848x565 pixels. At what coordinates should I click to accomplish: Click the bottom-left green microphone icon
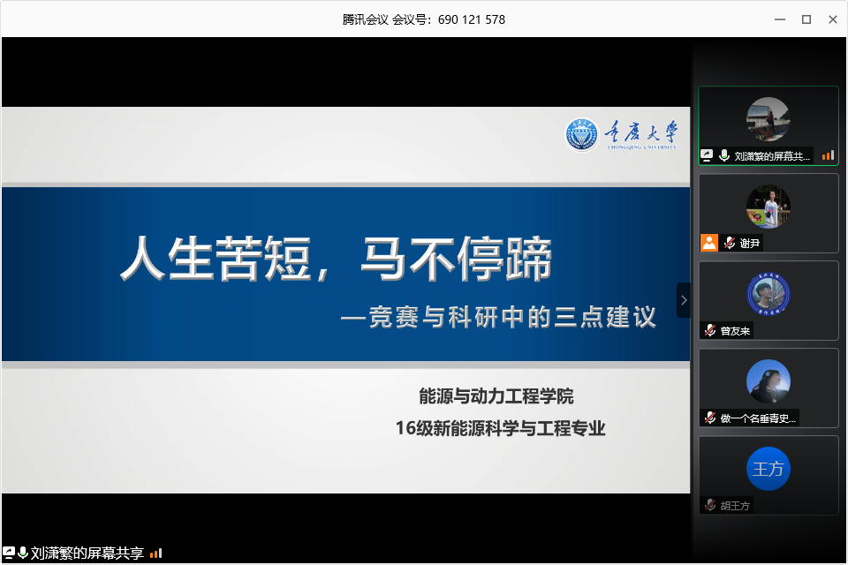pyautogui.click(x=22, y=553)
